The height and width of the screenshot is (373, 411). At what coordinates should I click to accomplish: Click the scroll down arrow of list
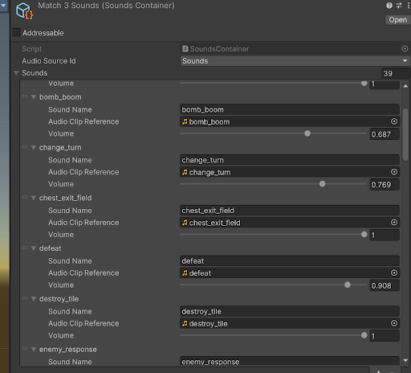click(405, 361)
